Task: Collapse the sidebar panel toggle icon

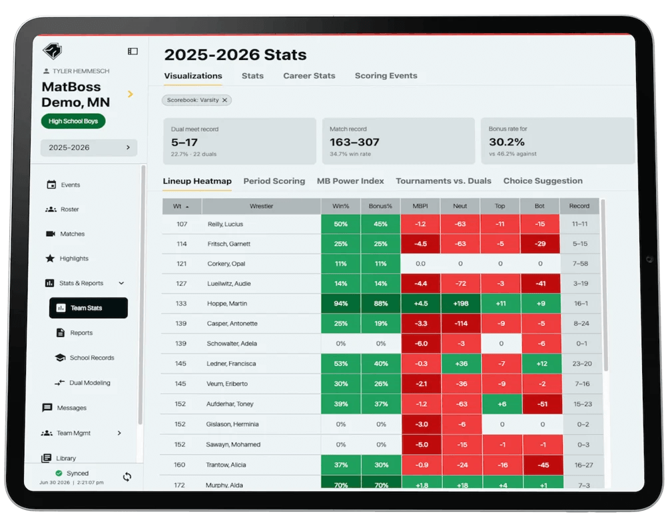Action: 133,51
